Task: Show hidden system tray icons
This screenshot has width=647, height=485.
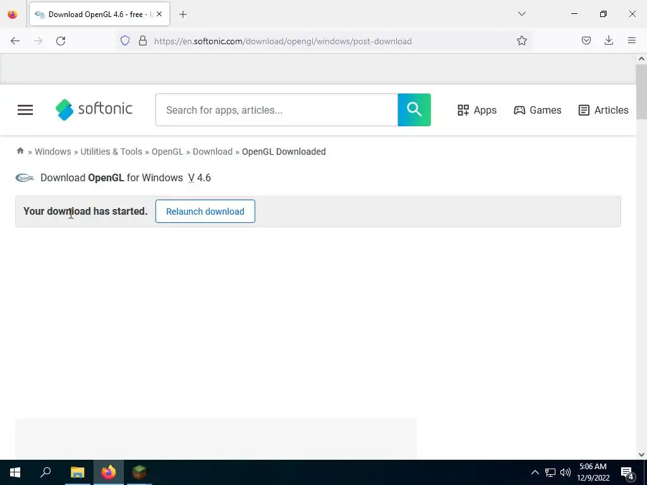Action: 535,472
